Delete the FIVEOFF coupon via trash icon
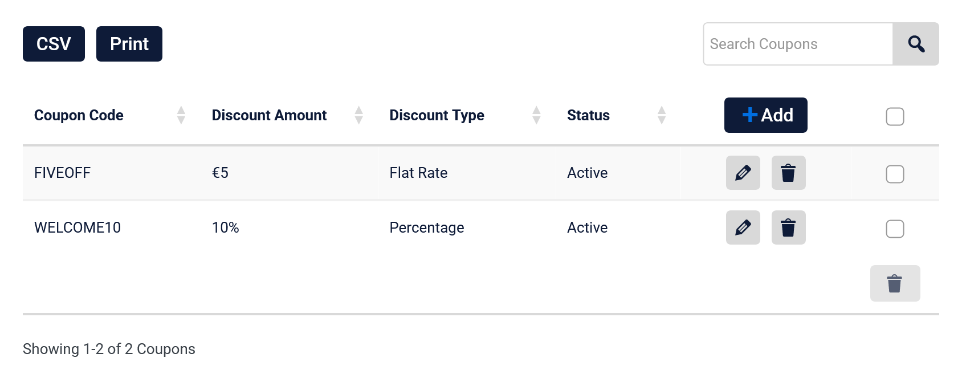The image size is (962, 382). pyautogui.click(x=788, y=173)
